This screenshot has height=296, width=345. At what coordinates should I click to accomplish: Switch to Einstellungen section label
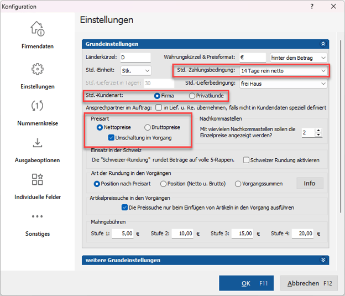(x=38, y=86)
